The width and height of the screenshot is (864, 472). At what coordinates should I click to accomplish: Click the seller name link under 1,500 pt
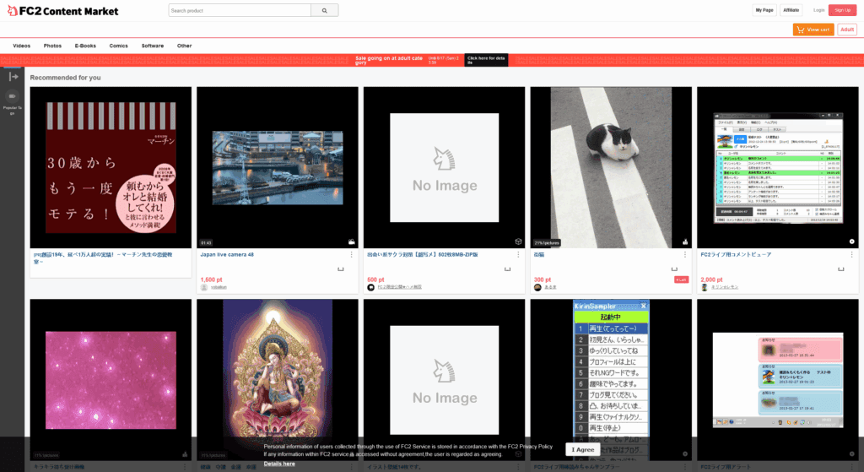(219, 287)
